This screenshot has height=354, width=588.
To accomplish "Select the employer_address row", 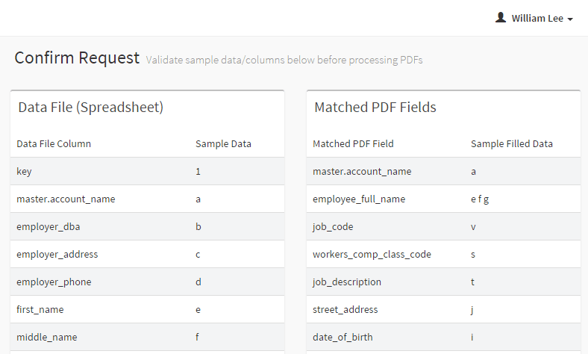I will pyautogui.click(x=148, y=254).
